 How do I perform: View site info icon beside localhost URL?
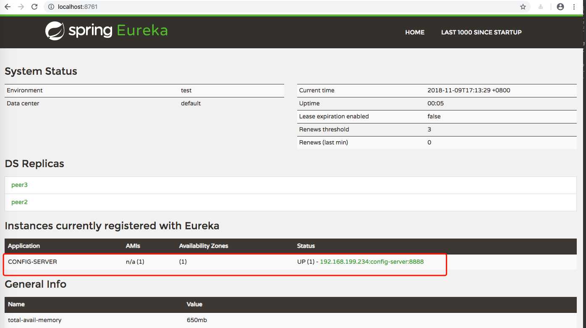pyautogui.click(x=51, y=7)
